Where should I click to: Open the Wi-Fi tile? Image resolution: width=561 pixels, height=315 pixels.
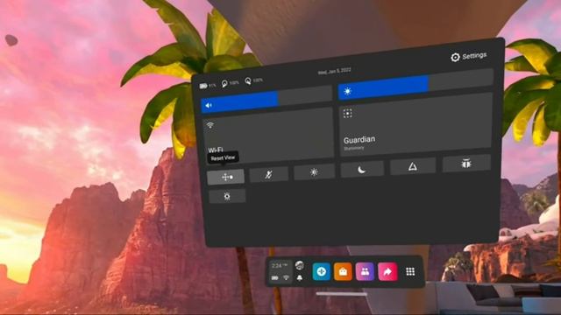pyautogui.click(x=268, y=136)
